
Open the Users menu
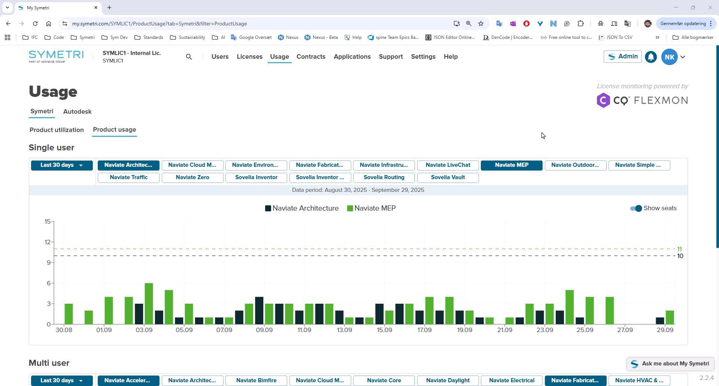pos(220,57)
